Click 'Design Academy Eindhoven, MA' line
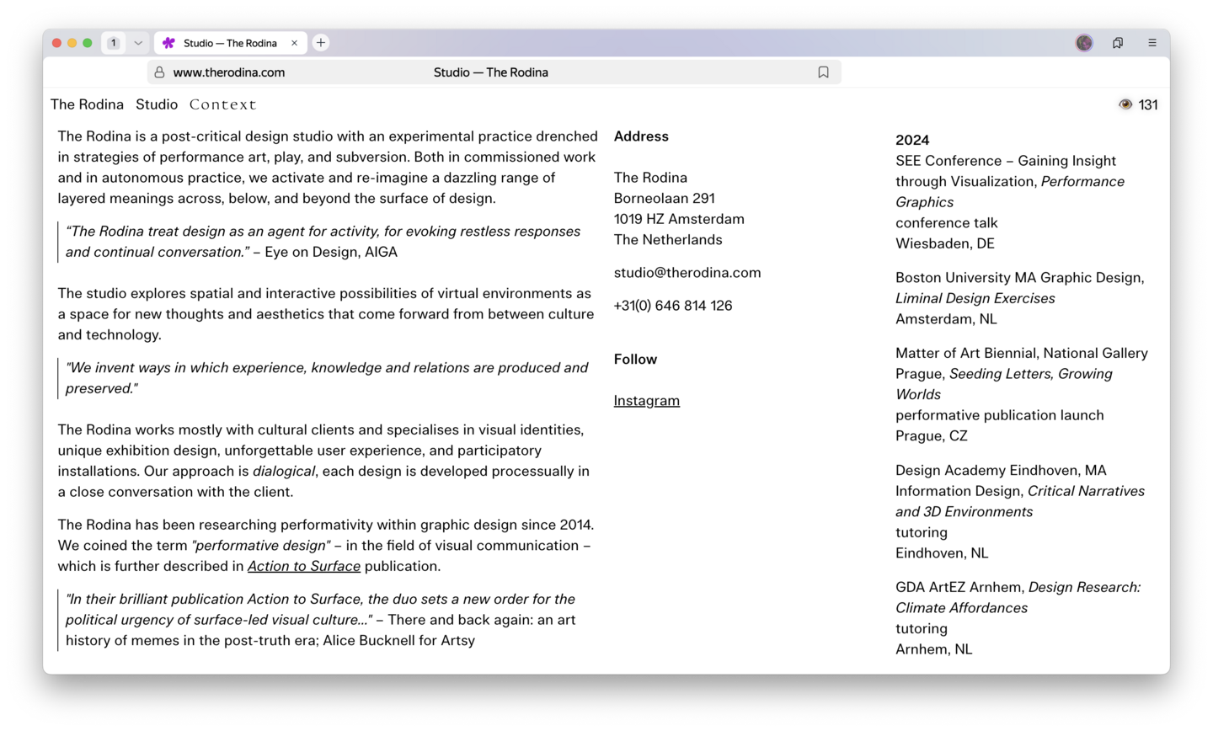1213x731 pixels. pos(1001,471)
